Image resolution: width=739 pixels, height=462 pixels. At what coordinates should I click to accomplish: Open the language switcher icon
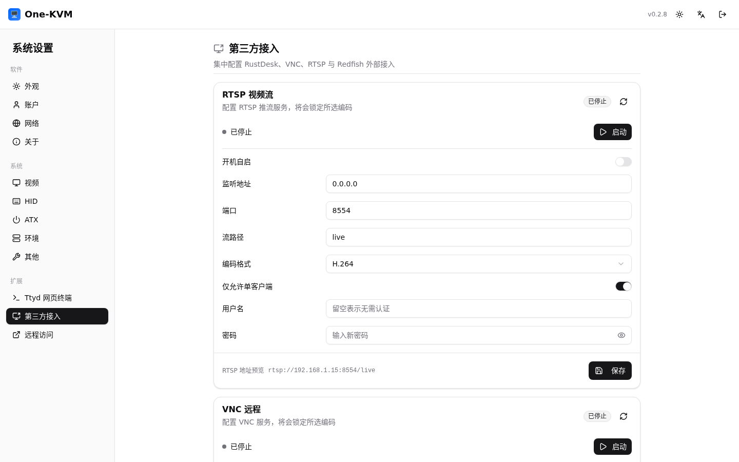[701, 14]
